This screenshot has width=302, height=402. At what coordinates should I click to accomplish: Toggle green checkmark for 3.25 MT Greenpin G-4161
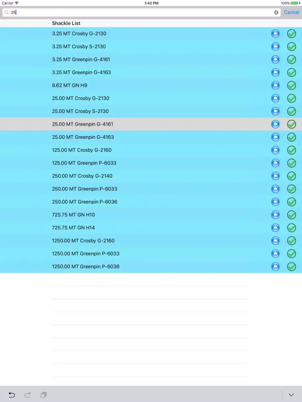292,59
